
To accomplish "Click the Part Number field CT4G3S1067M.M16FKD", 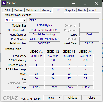I will click(x=44, y=39).
